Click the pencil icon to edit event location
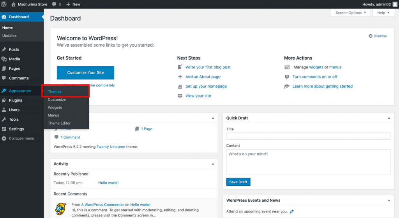 point(291,211)
